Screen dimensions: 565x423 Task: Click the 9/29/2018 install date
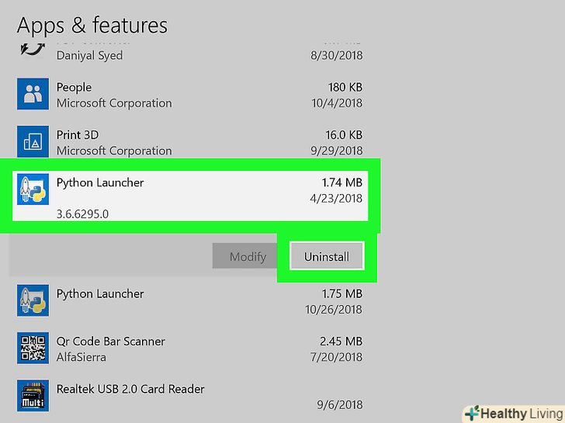click(337, 151)
